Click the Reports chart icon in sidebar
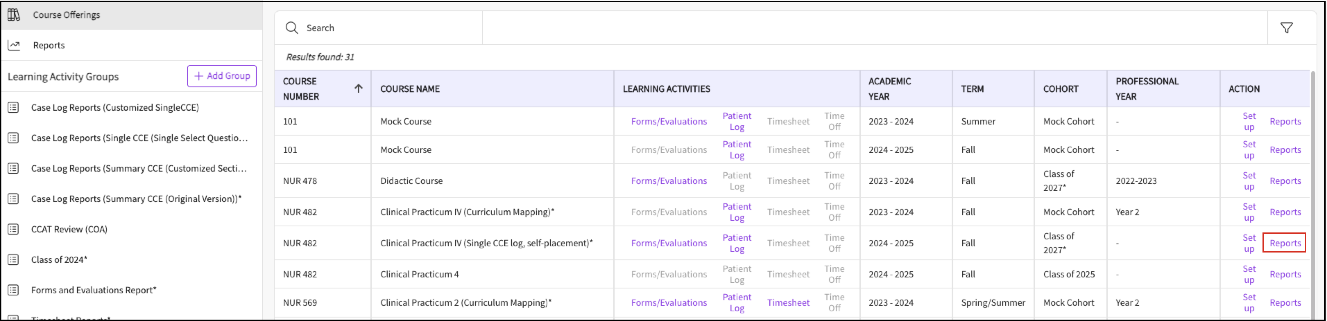The image size is (1327, 321). click(x=14, y=45)
